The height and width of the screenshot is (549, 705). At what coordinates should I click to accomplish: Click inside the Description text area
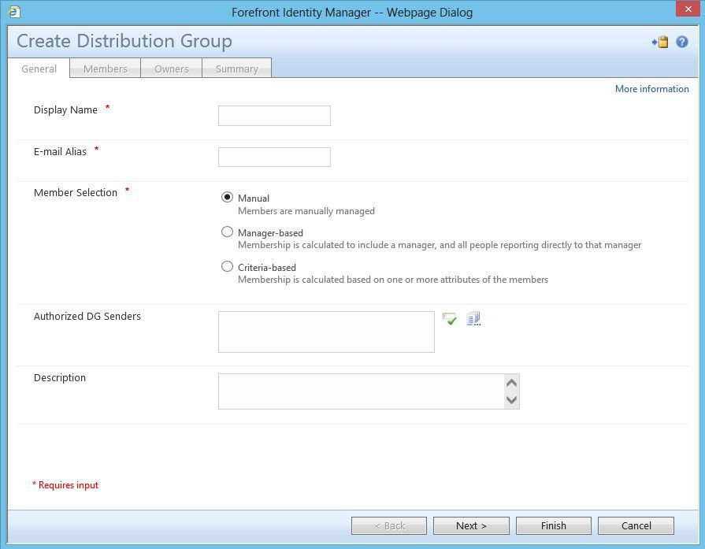tap(362, 391)
